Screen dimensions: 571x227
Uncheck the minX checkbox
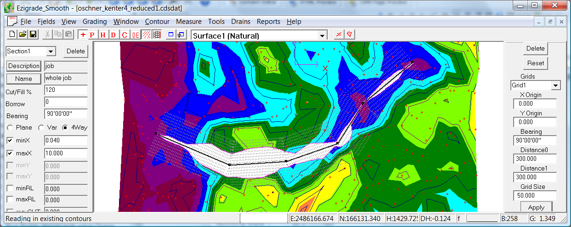[11, 140]
